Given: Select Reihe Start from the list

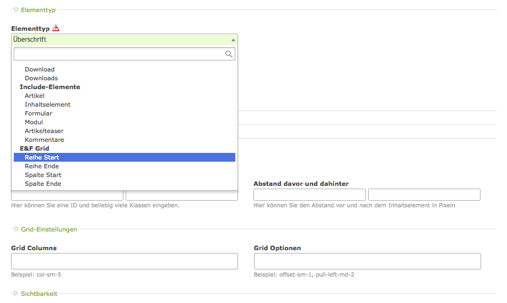Looking at the screenshot, I should coord(42,157).
